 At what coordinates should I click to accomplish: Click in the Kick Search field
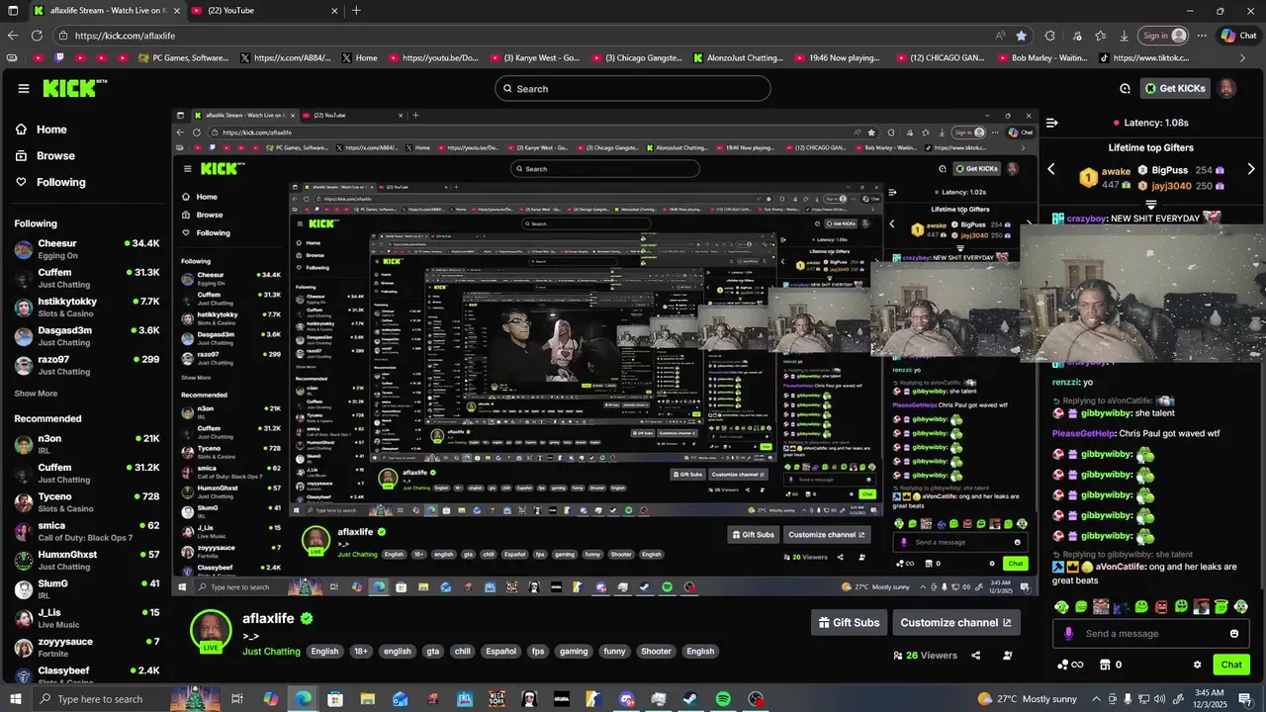(x=632, y=88)
